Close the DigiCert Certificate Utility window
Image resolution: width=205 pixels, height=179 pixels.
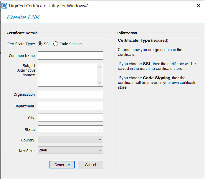tap(199, 6)
